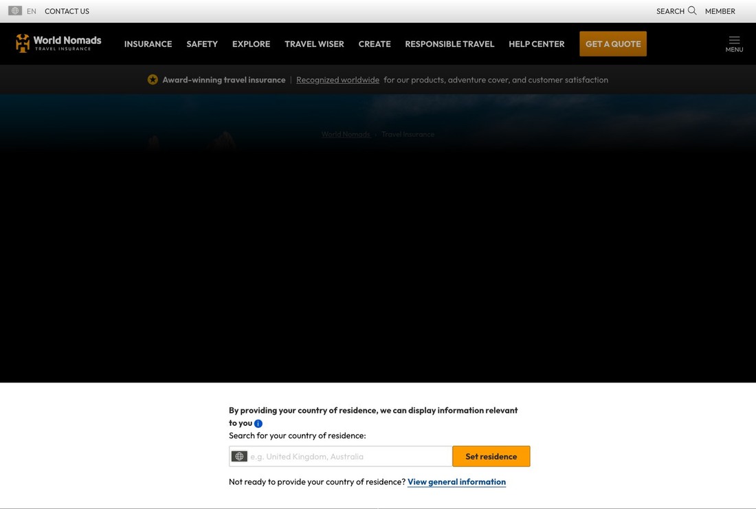Image resolution: width=756 pixels, height=509 pixels.
Task: Open the HELP CENTER page
Action: (x=536, y=44)
